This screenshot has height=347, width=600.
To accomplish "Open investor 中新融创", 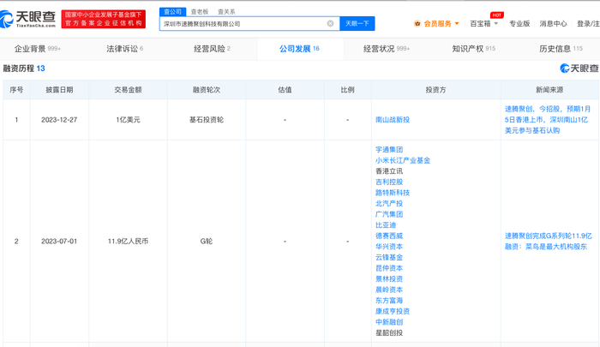I will coord(389,322).
